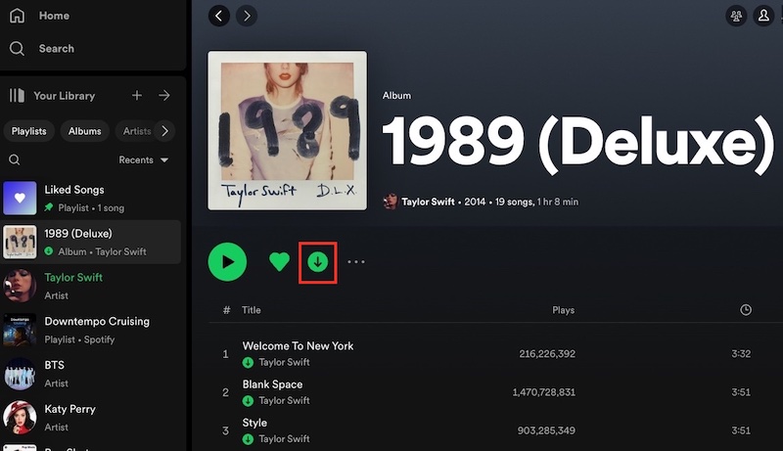
Task: Go back with the left arrow button
Action: click(x=219, y=16)
